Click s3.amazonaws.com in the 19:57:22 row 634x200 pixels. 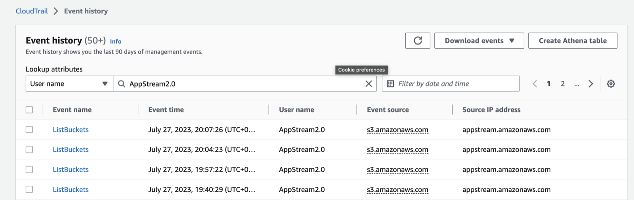397,170
